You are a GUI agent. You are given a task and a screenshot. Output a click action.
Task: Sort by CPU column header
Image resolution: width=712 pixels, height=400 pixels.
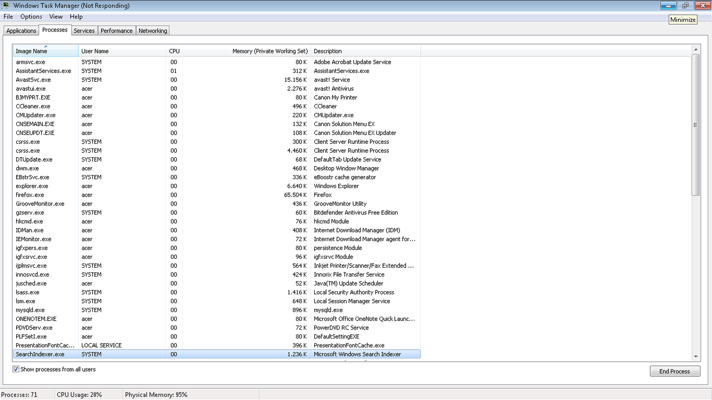174,51
